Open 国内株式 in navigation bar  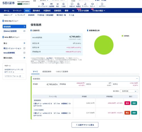coord(36,11)
